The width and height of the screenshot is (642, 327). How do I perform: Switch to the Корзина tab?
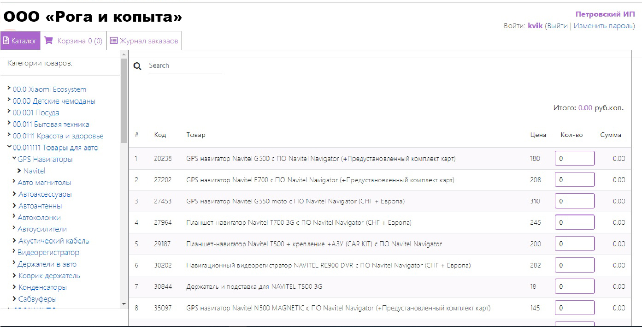[79, 41]
